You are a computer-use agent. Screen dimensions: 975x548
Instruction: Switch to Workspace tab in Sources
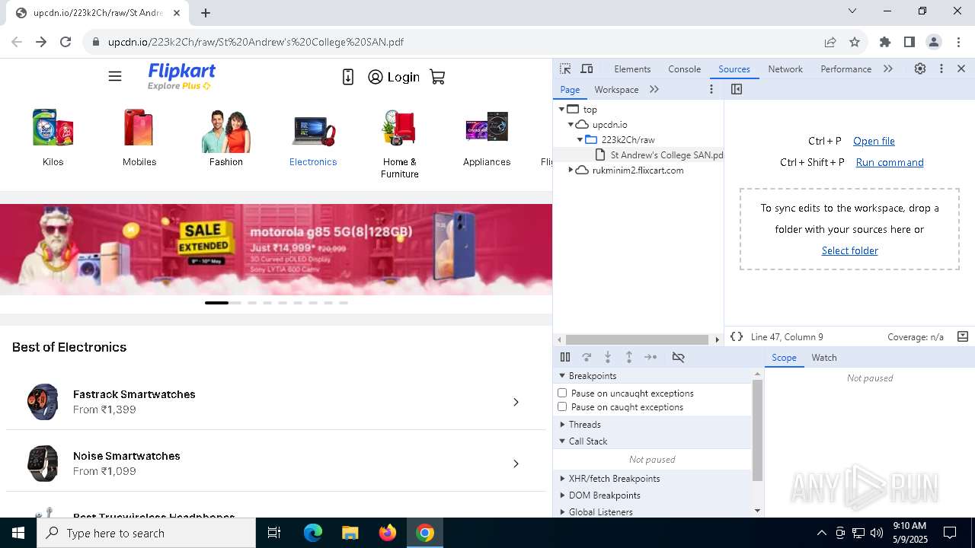[x=616, y=89]
